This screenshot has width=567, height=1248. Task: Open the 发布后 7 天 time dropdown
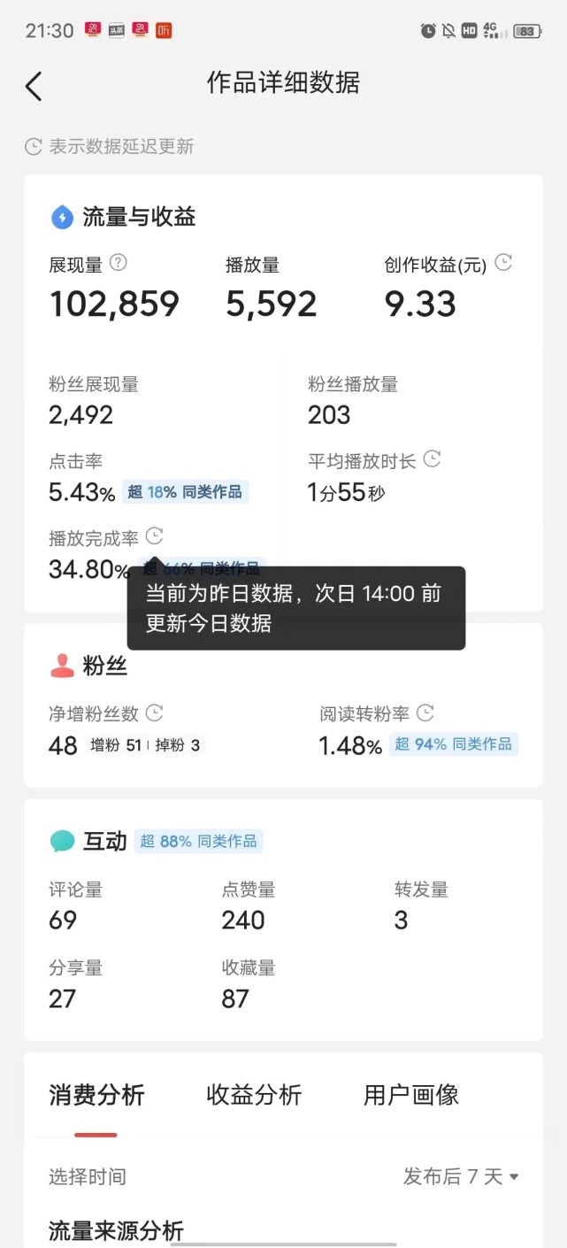point(461,1176)
